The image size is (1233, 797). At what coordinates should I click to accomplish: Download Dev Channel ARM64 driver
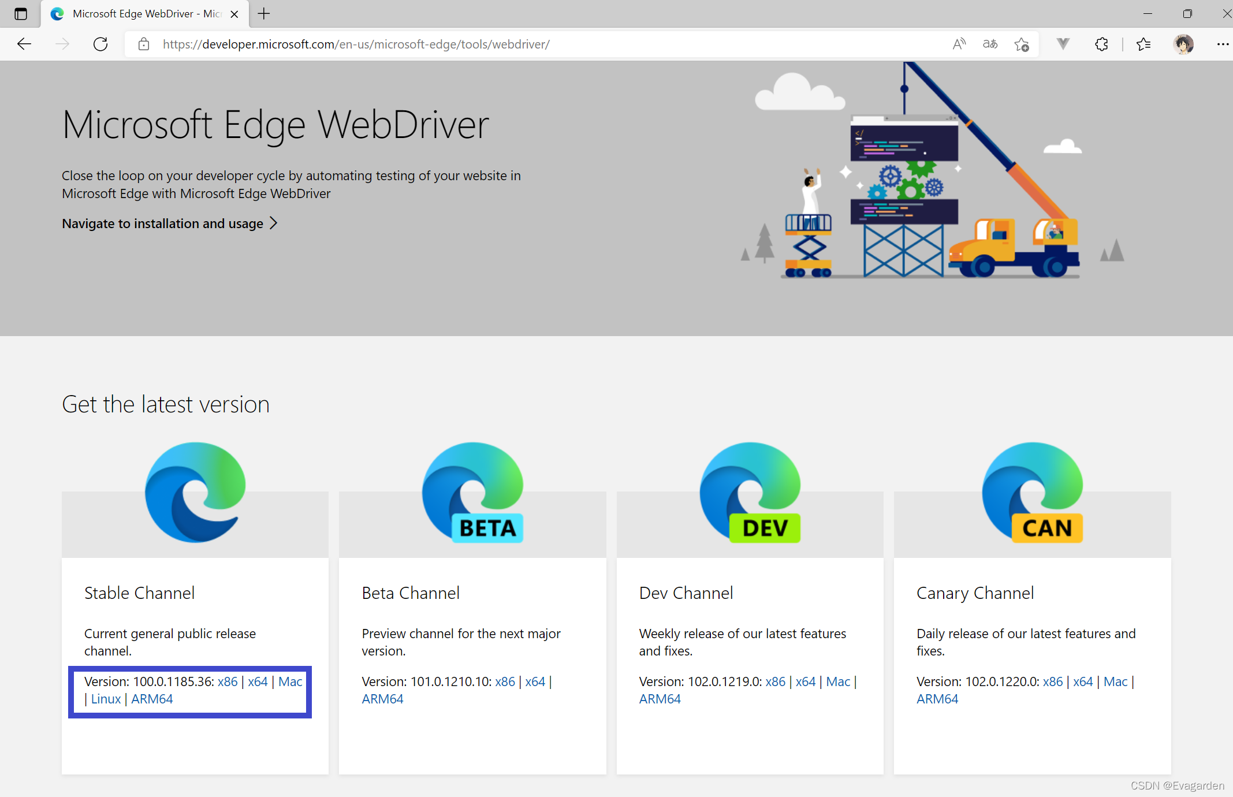660,699
